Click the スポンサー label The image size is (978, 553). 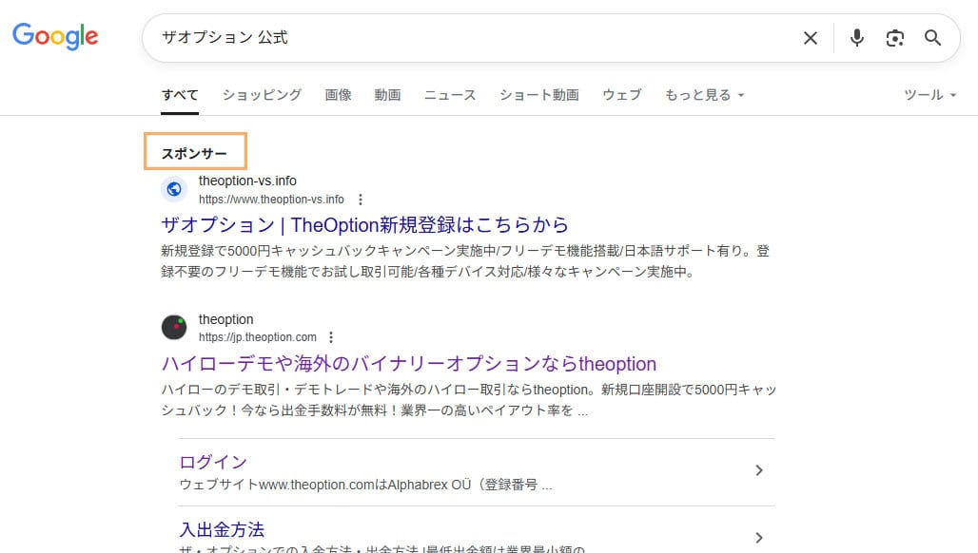click(195, 154)
